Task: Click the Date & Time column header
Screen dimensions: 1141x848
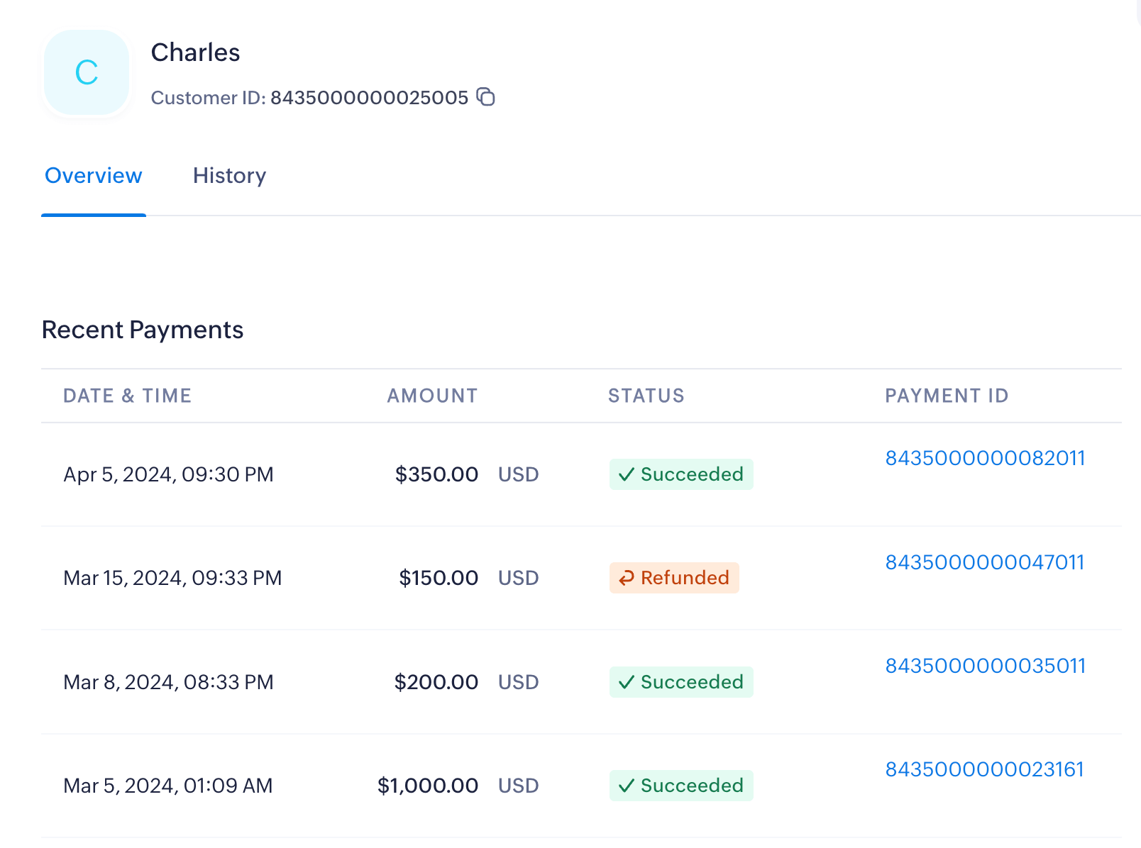Action: point(127,396)
